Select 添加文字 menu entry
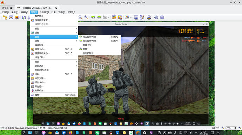 (x=54, y=78)
